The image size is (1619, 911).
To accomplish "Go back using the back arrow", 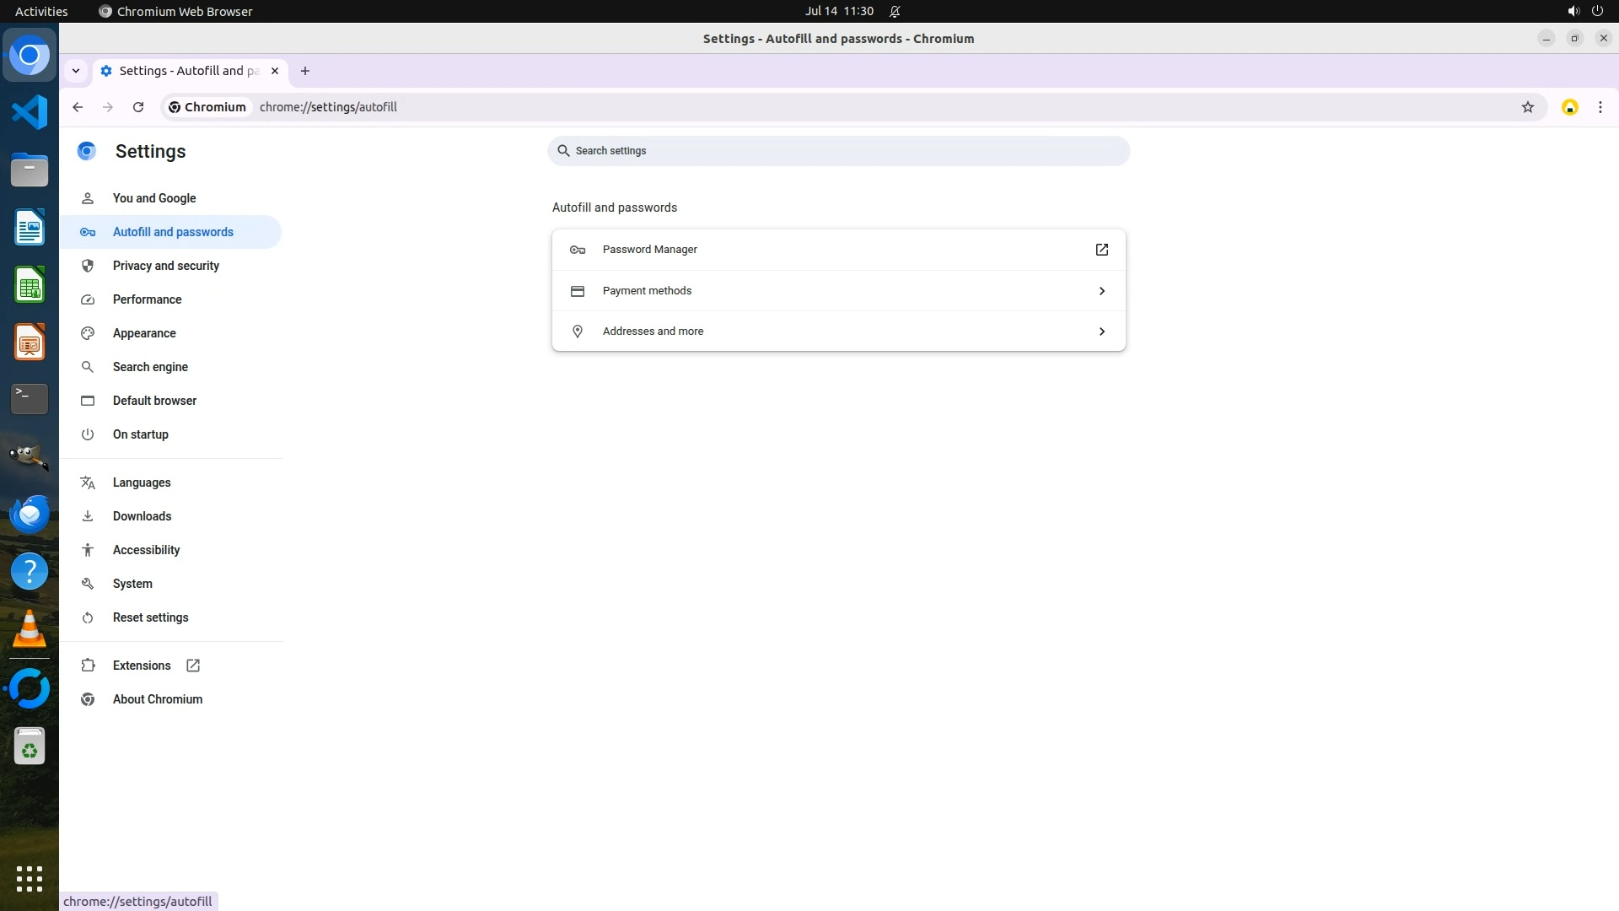I will [x=78, y=107].
